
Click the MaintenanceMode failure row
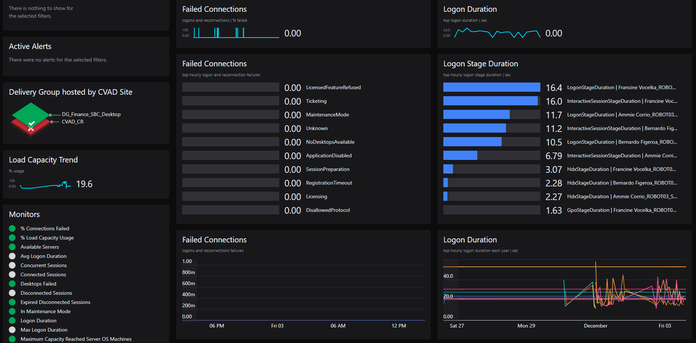coord(266,115)
